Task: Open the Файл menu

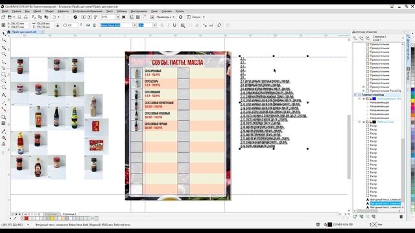Action: 5,12
